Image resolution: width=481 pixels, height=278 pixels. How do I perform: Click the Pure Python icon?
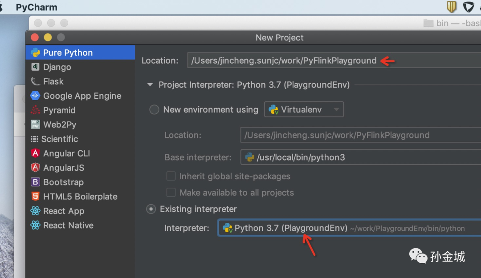[35, 53]
